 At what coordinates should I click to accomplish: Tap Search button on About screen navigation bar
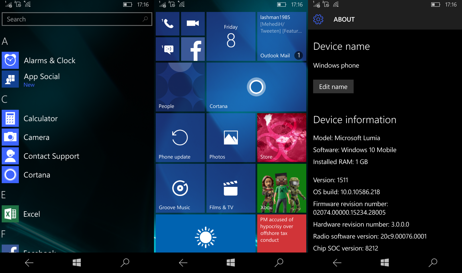click(433, 263)
